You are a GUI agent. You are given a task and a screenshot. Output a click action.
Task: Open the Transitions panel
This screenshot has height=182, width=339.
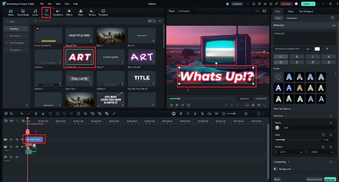click(58, 12)
